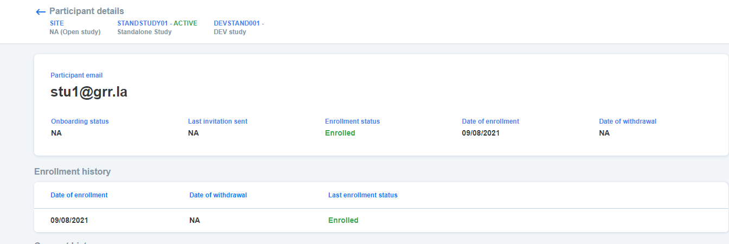The width and height of the screenshot is (729, 244).
Task: Click 09/08/2021 cell in Enrollment history row
Action: (x=69, y=220)
